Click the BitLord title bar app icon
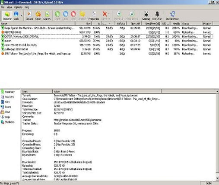The height and width of the screenshot is (185, 219). (x=2, y=2)
